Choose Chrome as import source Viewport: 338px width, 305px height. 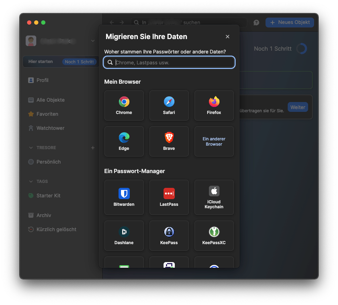(124, 106)
